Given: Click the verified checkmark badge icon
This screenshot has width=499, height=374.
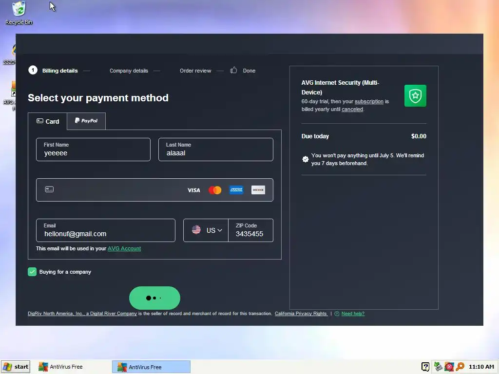Looking at the screenshot, I should tap(305, 159).
